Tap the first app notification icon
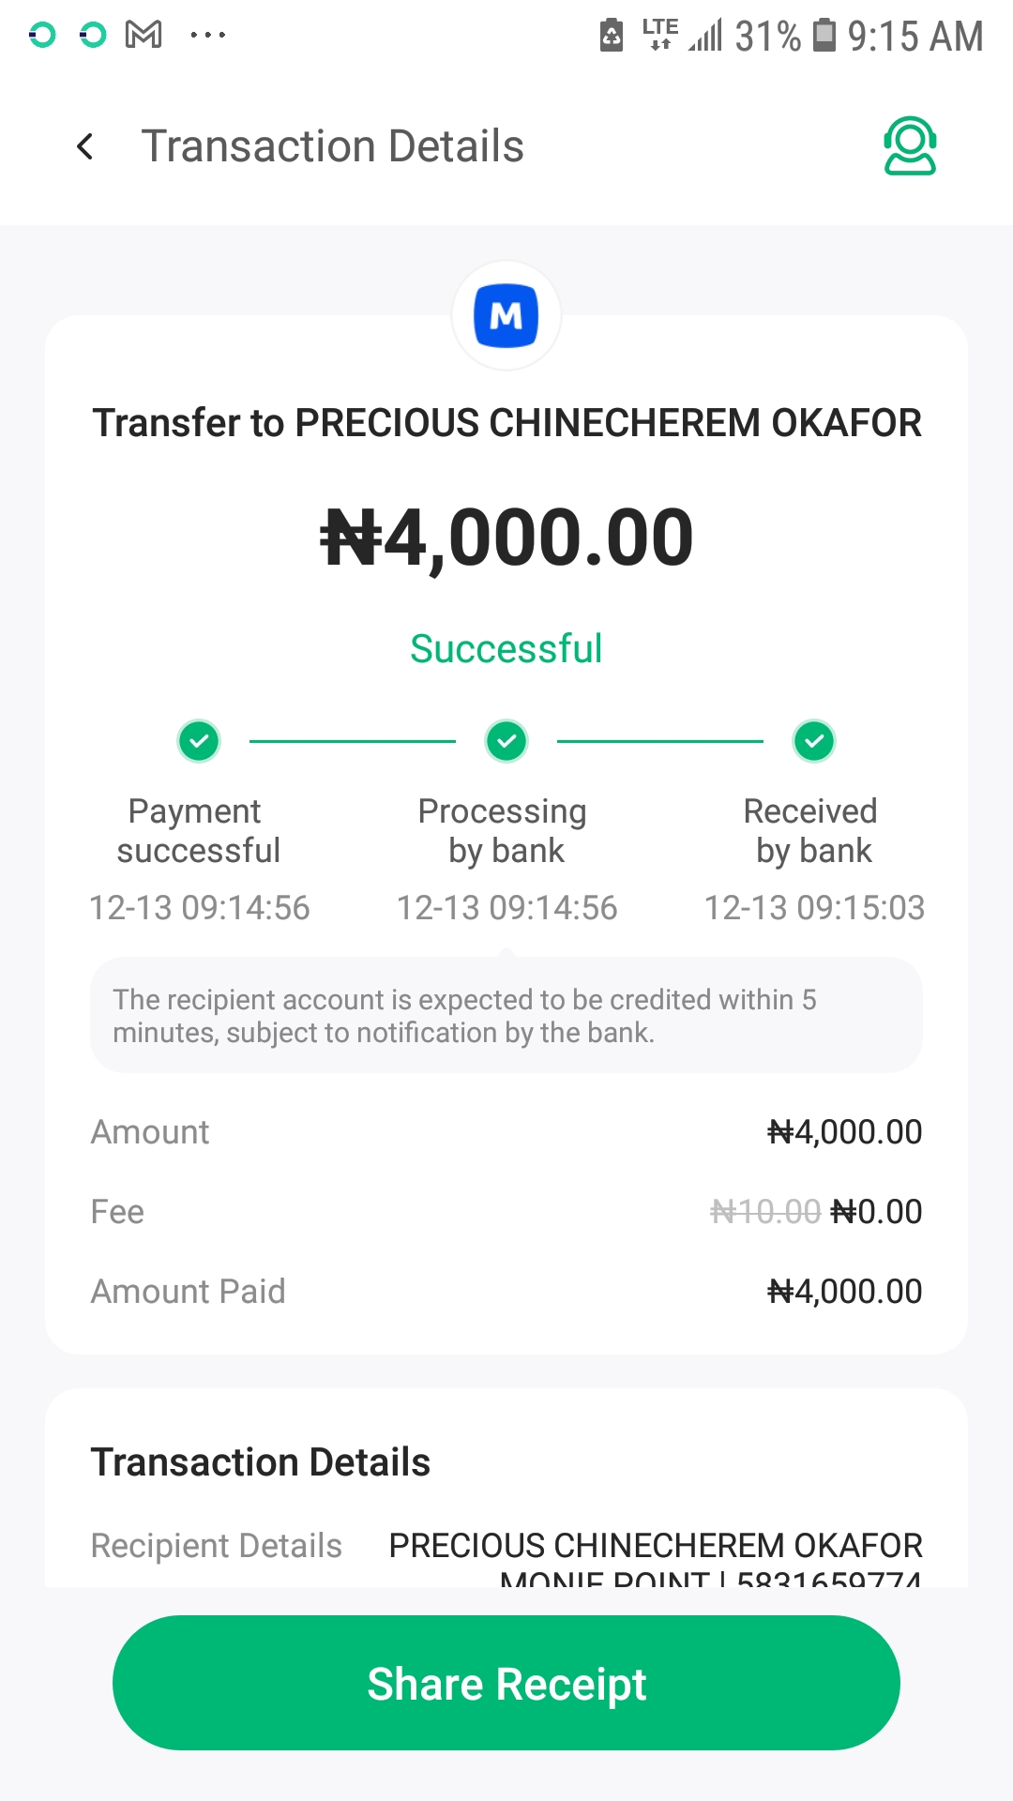This screenshot has width=1013, height=1801. [42, 36]
